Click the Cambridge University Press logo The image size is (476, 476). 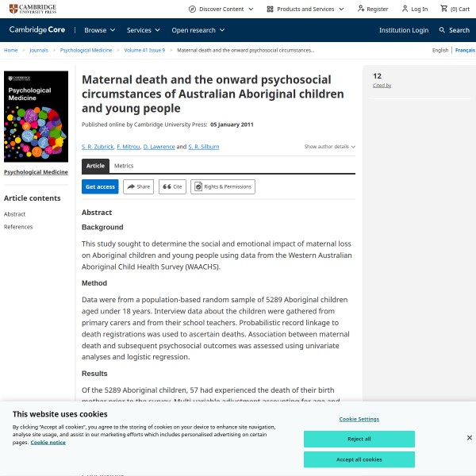33,9
